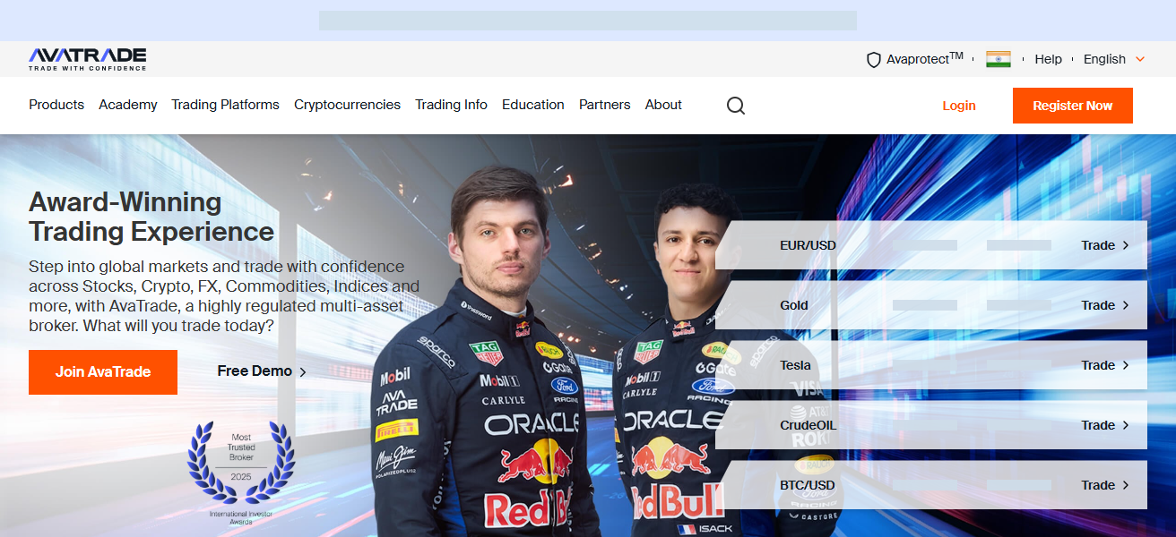
Task: Click chevron next to BTC/USD Trade
Action: click(1126, 485)
